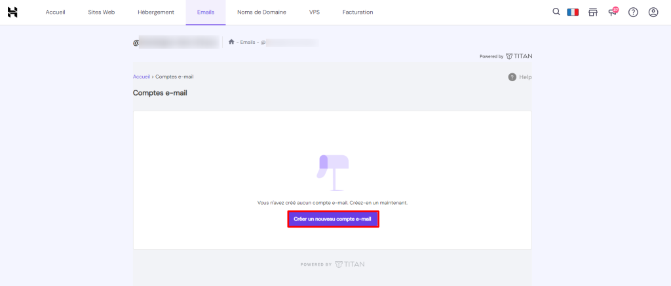Open notifications megaphone icon
This screenshot has width=671, height=286.
[x=613, y=12]
